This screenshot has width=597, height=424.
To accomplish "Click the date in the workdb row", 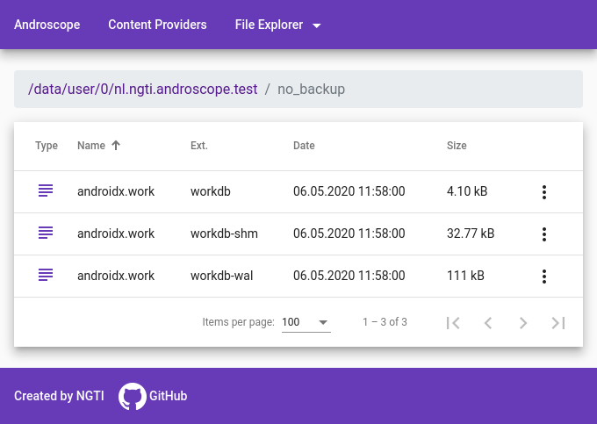I will [x=349, y=191].
